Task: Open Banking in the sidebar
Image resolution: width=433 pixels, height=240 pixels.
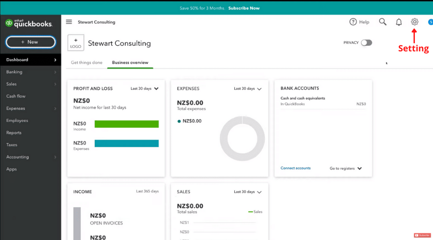Action: pos(31,72)
